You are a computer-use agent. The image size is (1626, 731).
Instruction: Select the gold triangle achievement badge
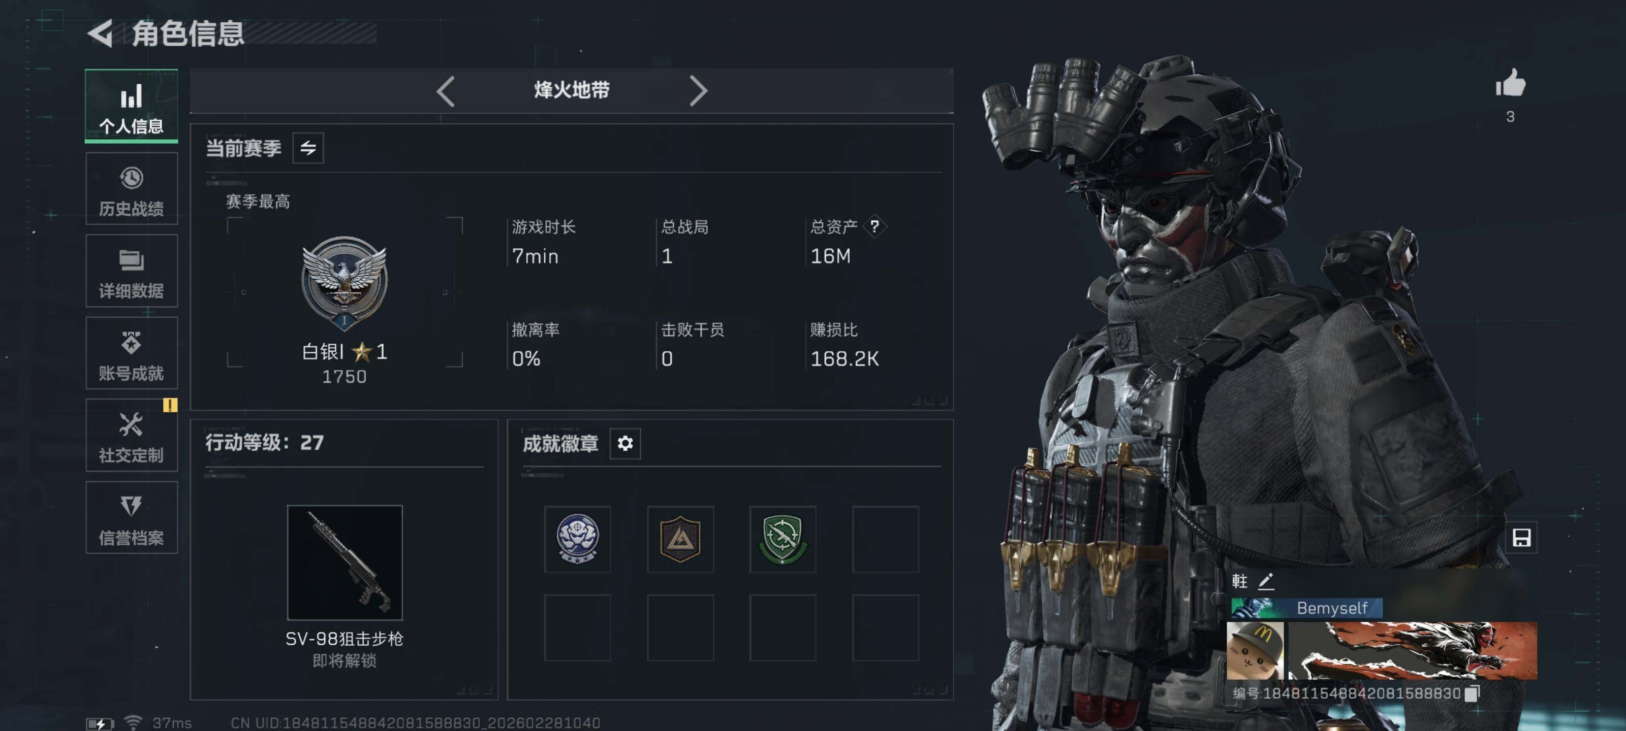tap(680, 539)
